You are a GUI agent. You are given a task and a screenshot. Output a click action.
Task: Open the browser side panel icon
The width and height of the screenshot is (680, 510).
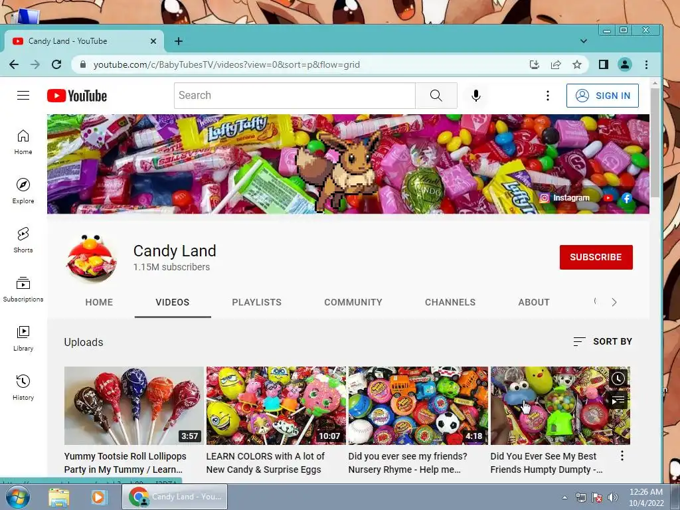(603, 64)
